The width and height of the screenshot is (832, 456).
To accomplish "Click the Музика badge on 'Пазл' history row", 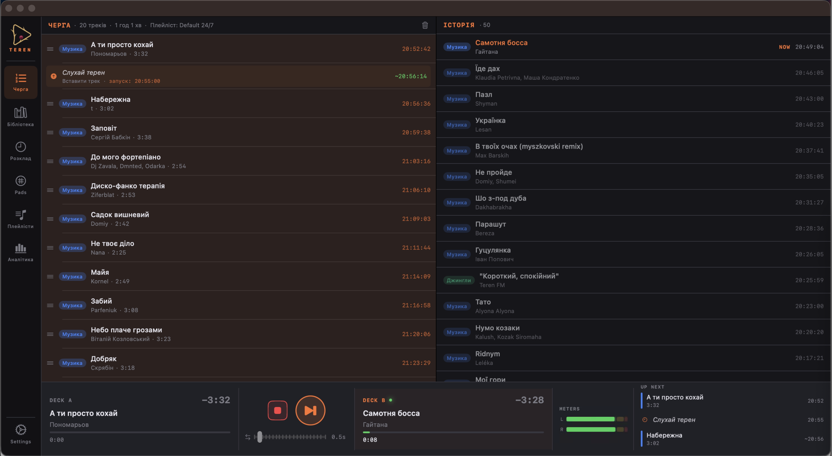I will tap(457, 99).
